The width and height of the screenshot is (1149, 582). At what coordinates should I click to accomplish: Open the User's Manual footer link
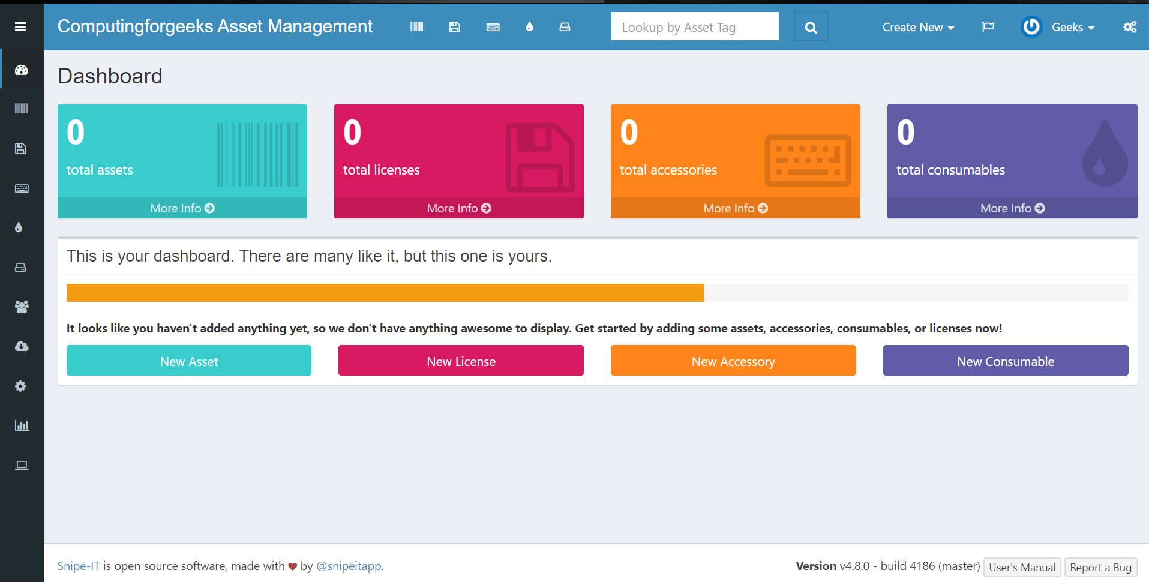[1022, 567]
